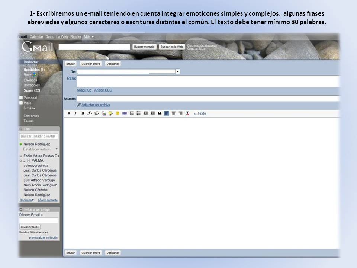The height and width of the screenshot is (268, 357).
Task: Click the Buscar mensaje button
Action: point(144,47)
